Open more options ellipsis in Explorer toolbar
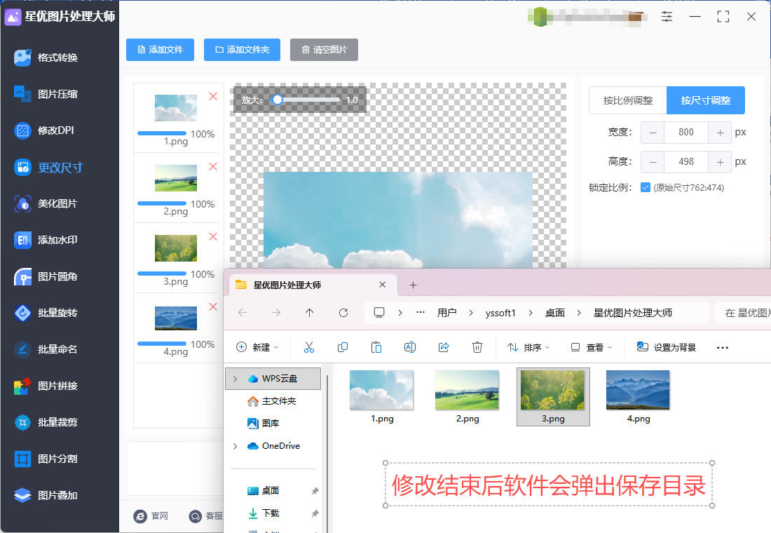 (723, 347)
